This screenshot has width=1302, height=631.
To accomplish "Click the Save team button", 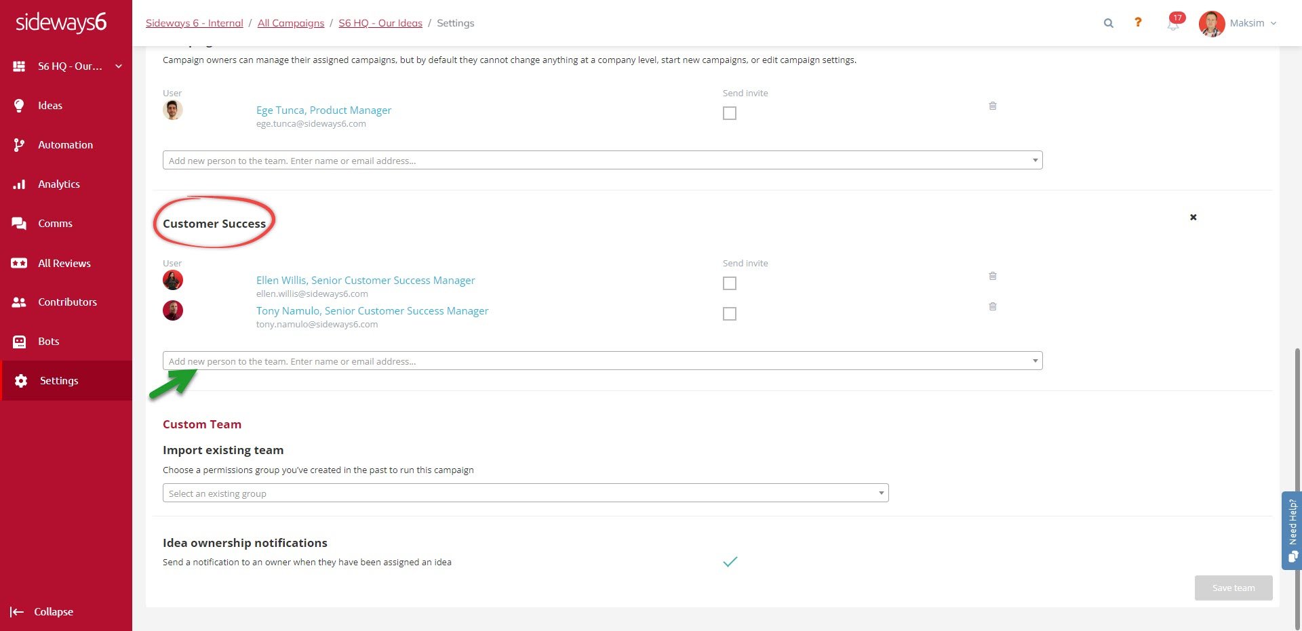I will click(x=1234, y=588).
